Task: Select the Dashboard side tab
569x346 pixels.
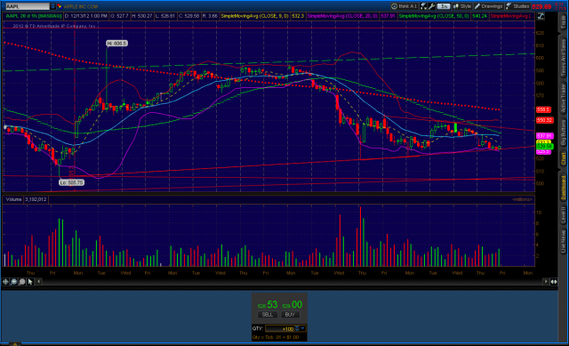Action: pyautogui.click(x=563, y=188)
